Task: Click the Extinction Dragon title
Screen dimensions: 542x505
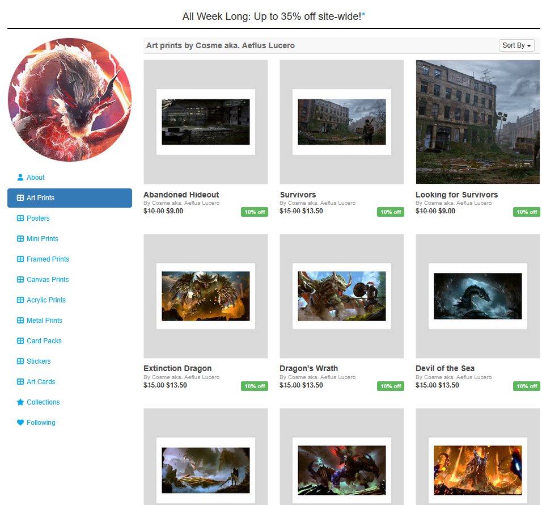Action: point(177,368)
